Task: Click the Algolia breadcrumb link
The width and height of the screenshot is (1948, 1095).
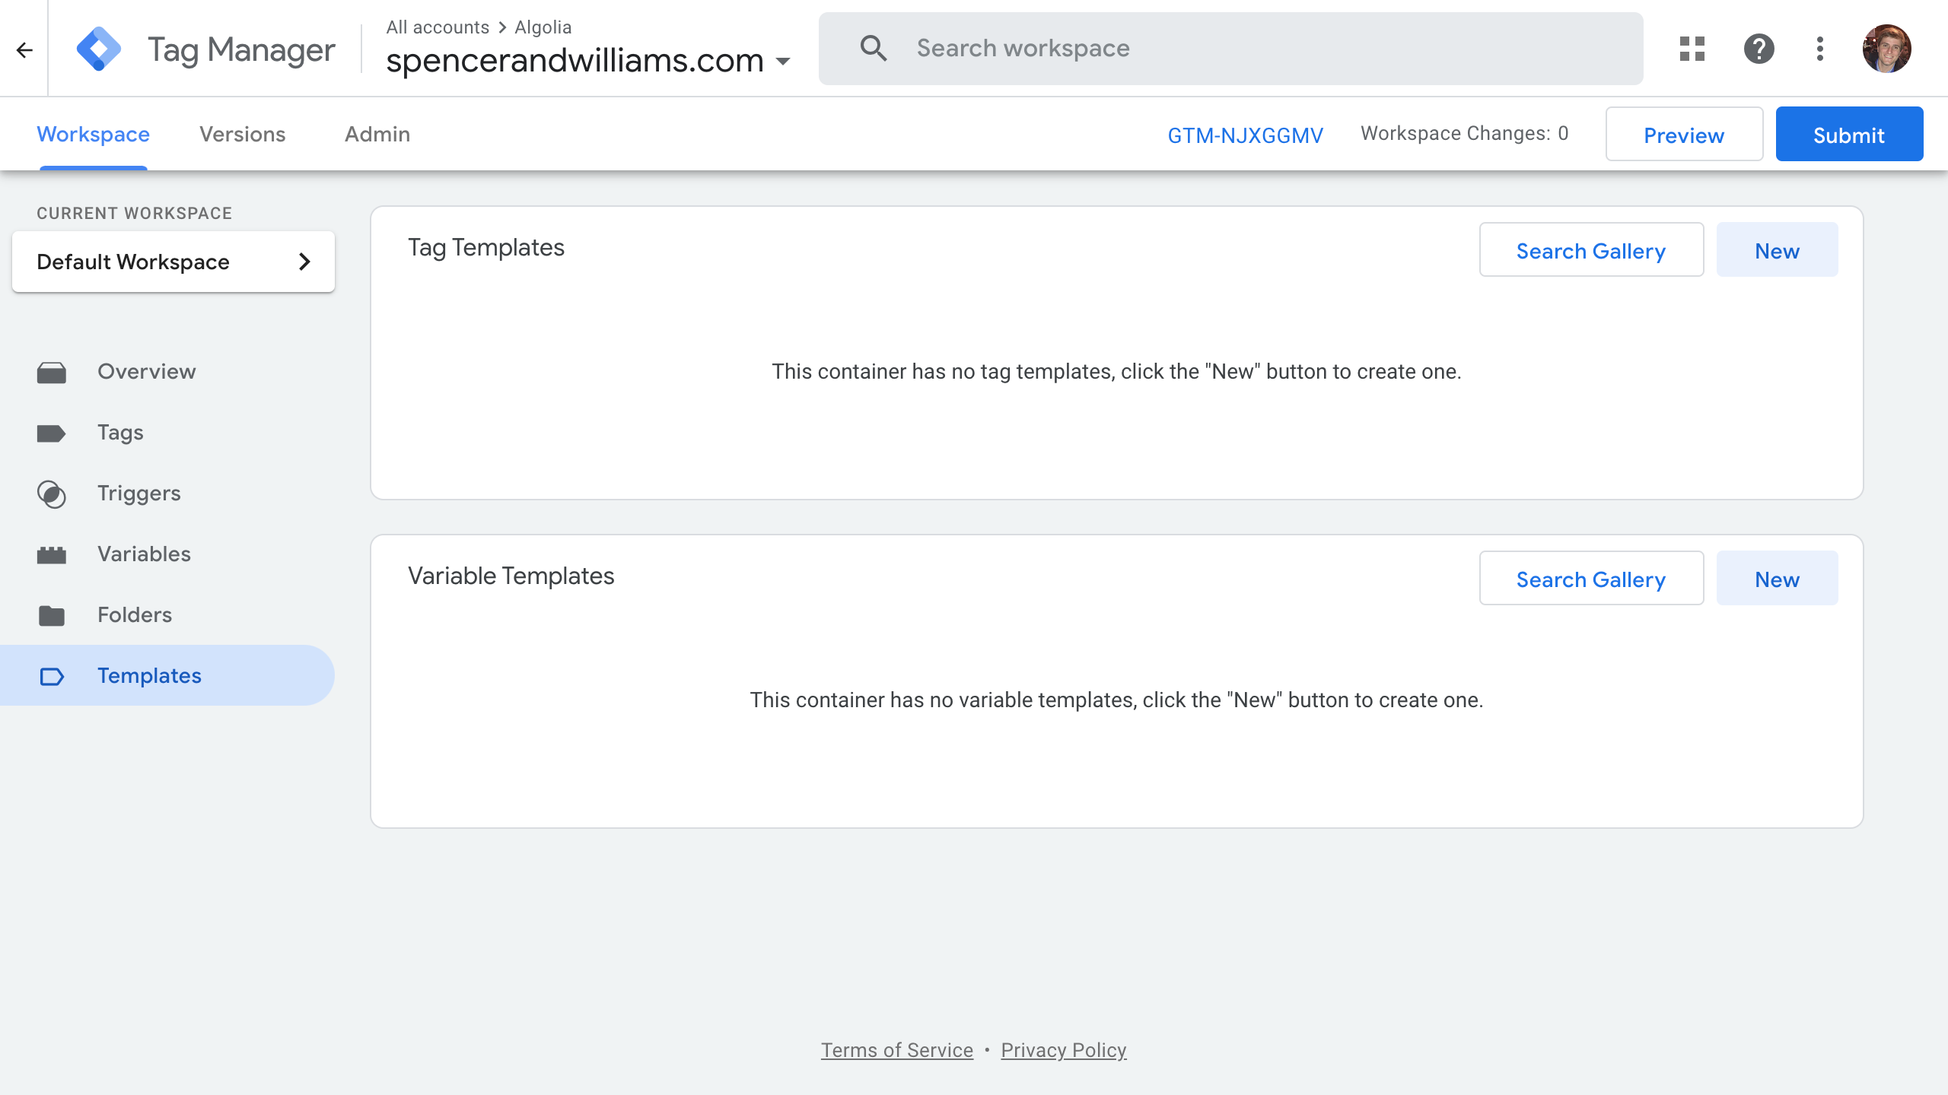Action: (x=543, y=27)
